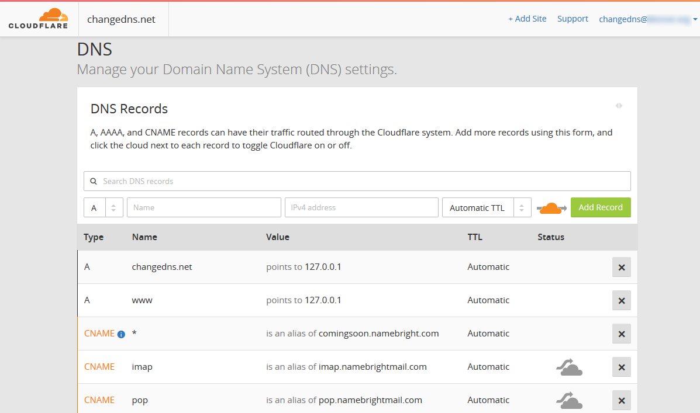This screenshot has width=700, height=413.
Task: Focus the IPv4 address input field
Action: point(361,207)
